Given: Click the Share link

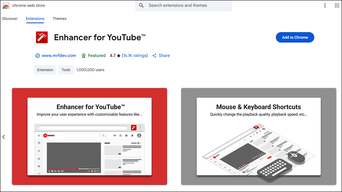Looking at the screenshot, I should pyautogui.click(x=164, y=56).
